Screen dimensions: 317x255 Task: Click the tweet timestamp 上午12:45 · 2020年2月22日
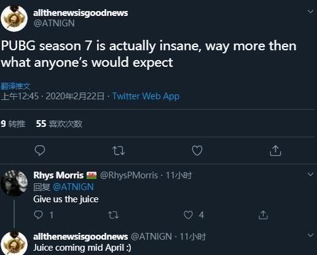pos(52,96)
